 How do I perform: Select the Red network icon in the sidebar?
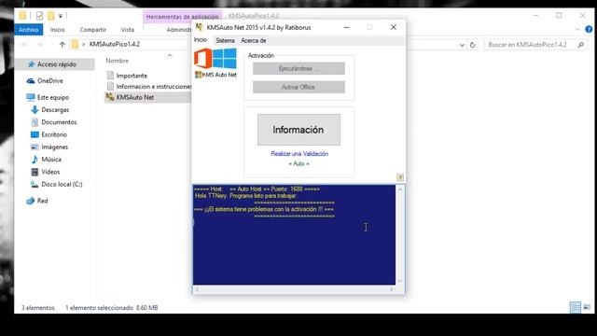[31, 201]
